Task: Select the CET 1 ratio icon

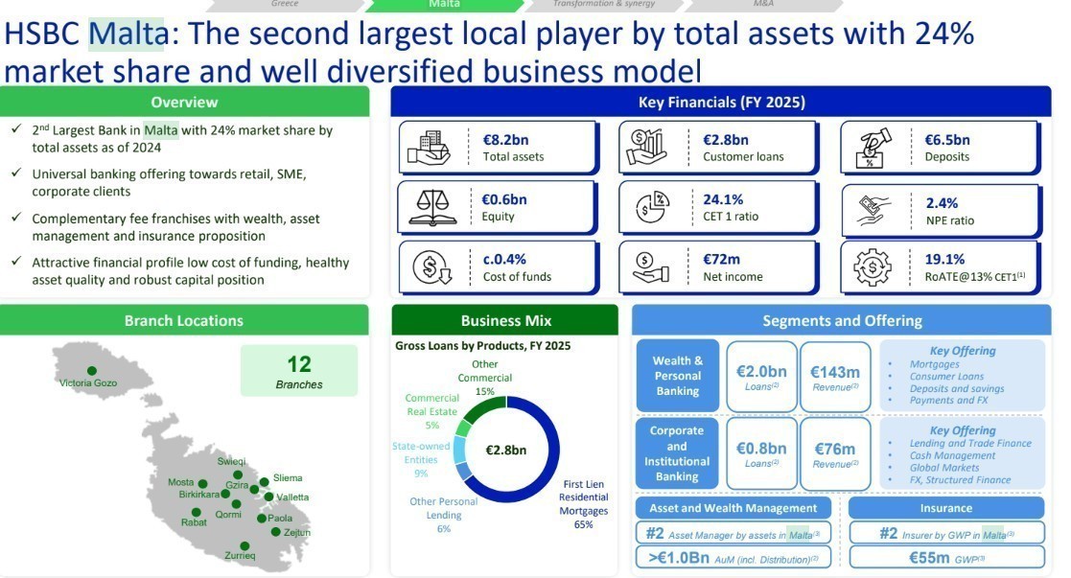Action: point(650,208)
